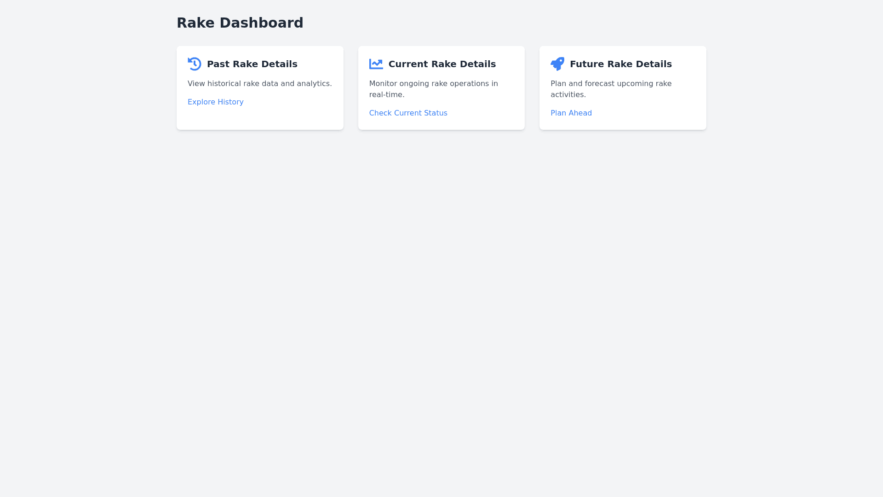Click the Past Rake Details heading

(x=252, y=64)
